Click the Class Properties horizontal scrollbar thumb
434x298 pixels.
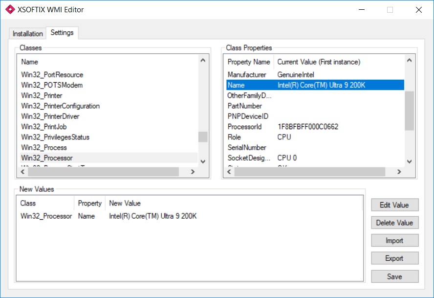pos(310,172)
